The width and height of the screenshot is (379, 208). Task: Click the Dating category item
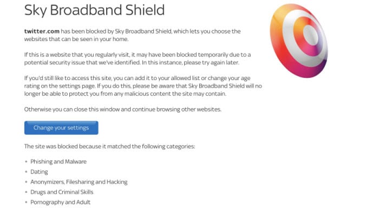[x=39, y=172]
